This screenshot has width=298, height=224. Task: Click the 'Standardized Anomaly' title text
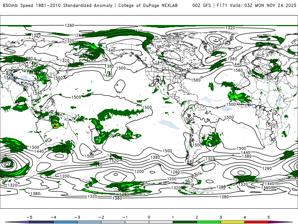click(88, 5)
